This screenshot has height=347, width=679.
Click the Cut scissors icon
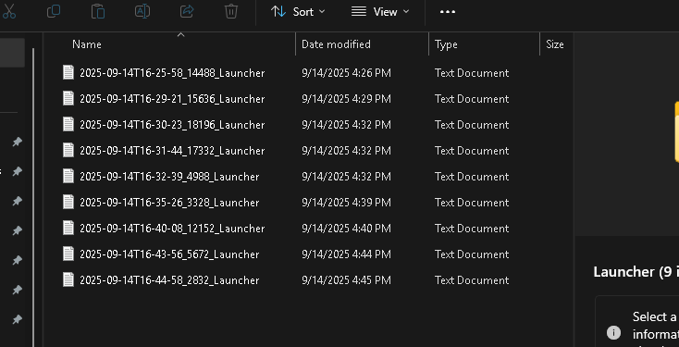coord(8,11)
